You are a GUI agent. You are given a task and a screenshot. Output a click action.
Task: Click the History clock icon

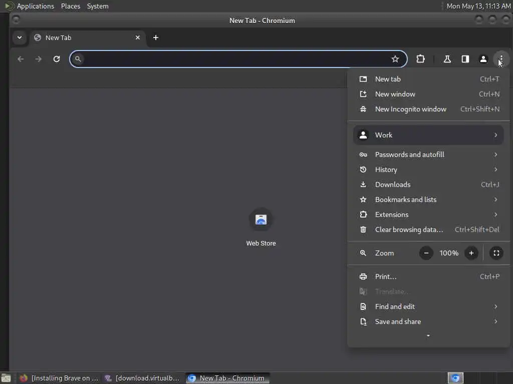[363, 170]
